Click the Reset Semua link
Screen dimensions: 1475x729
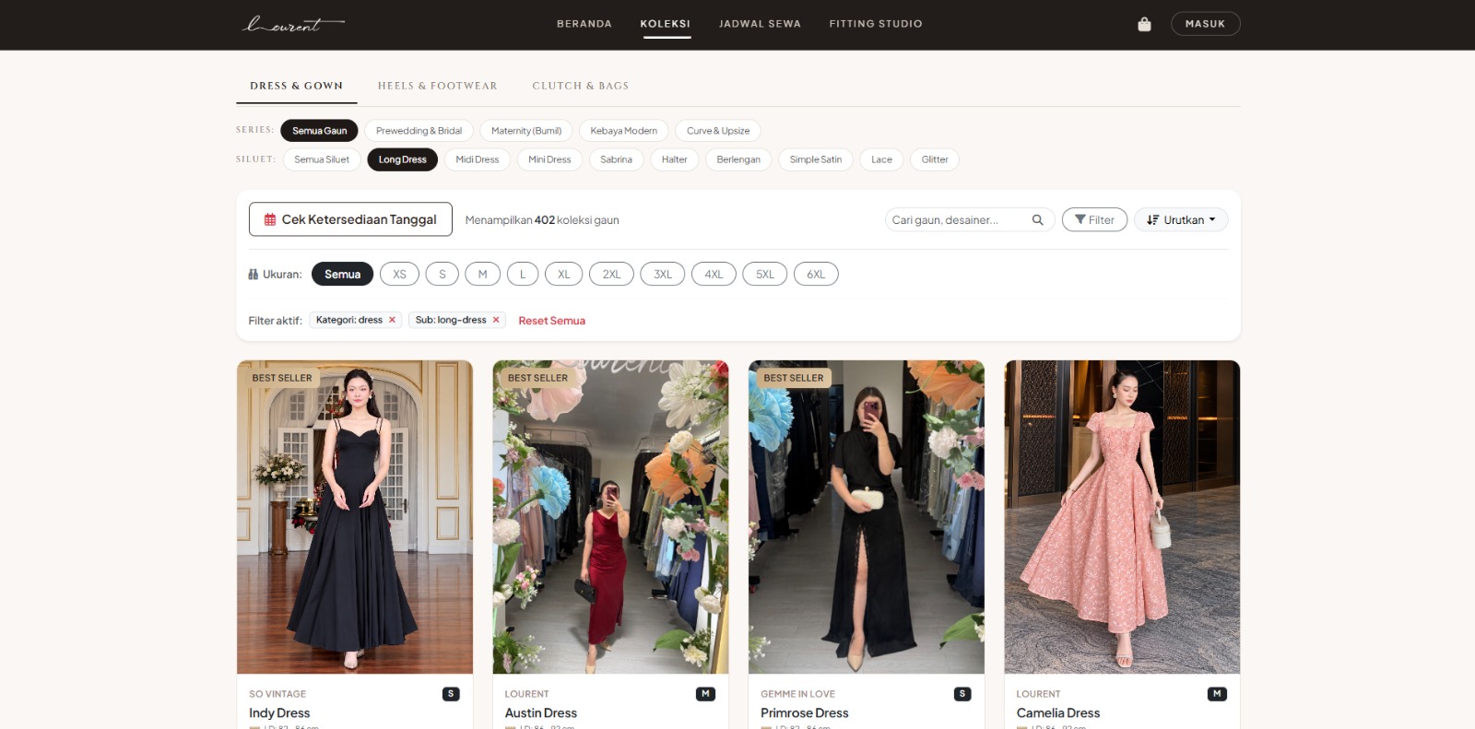551,321
